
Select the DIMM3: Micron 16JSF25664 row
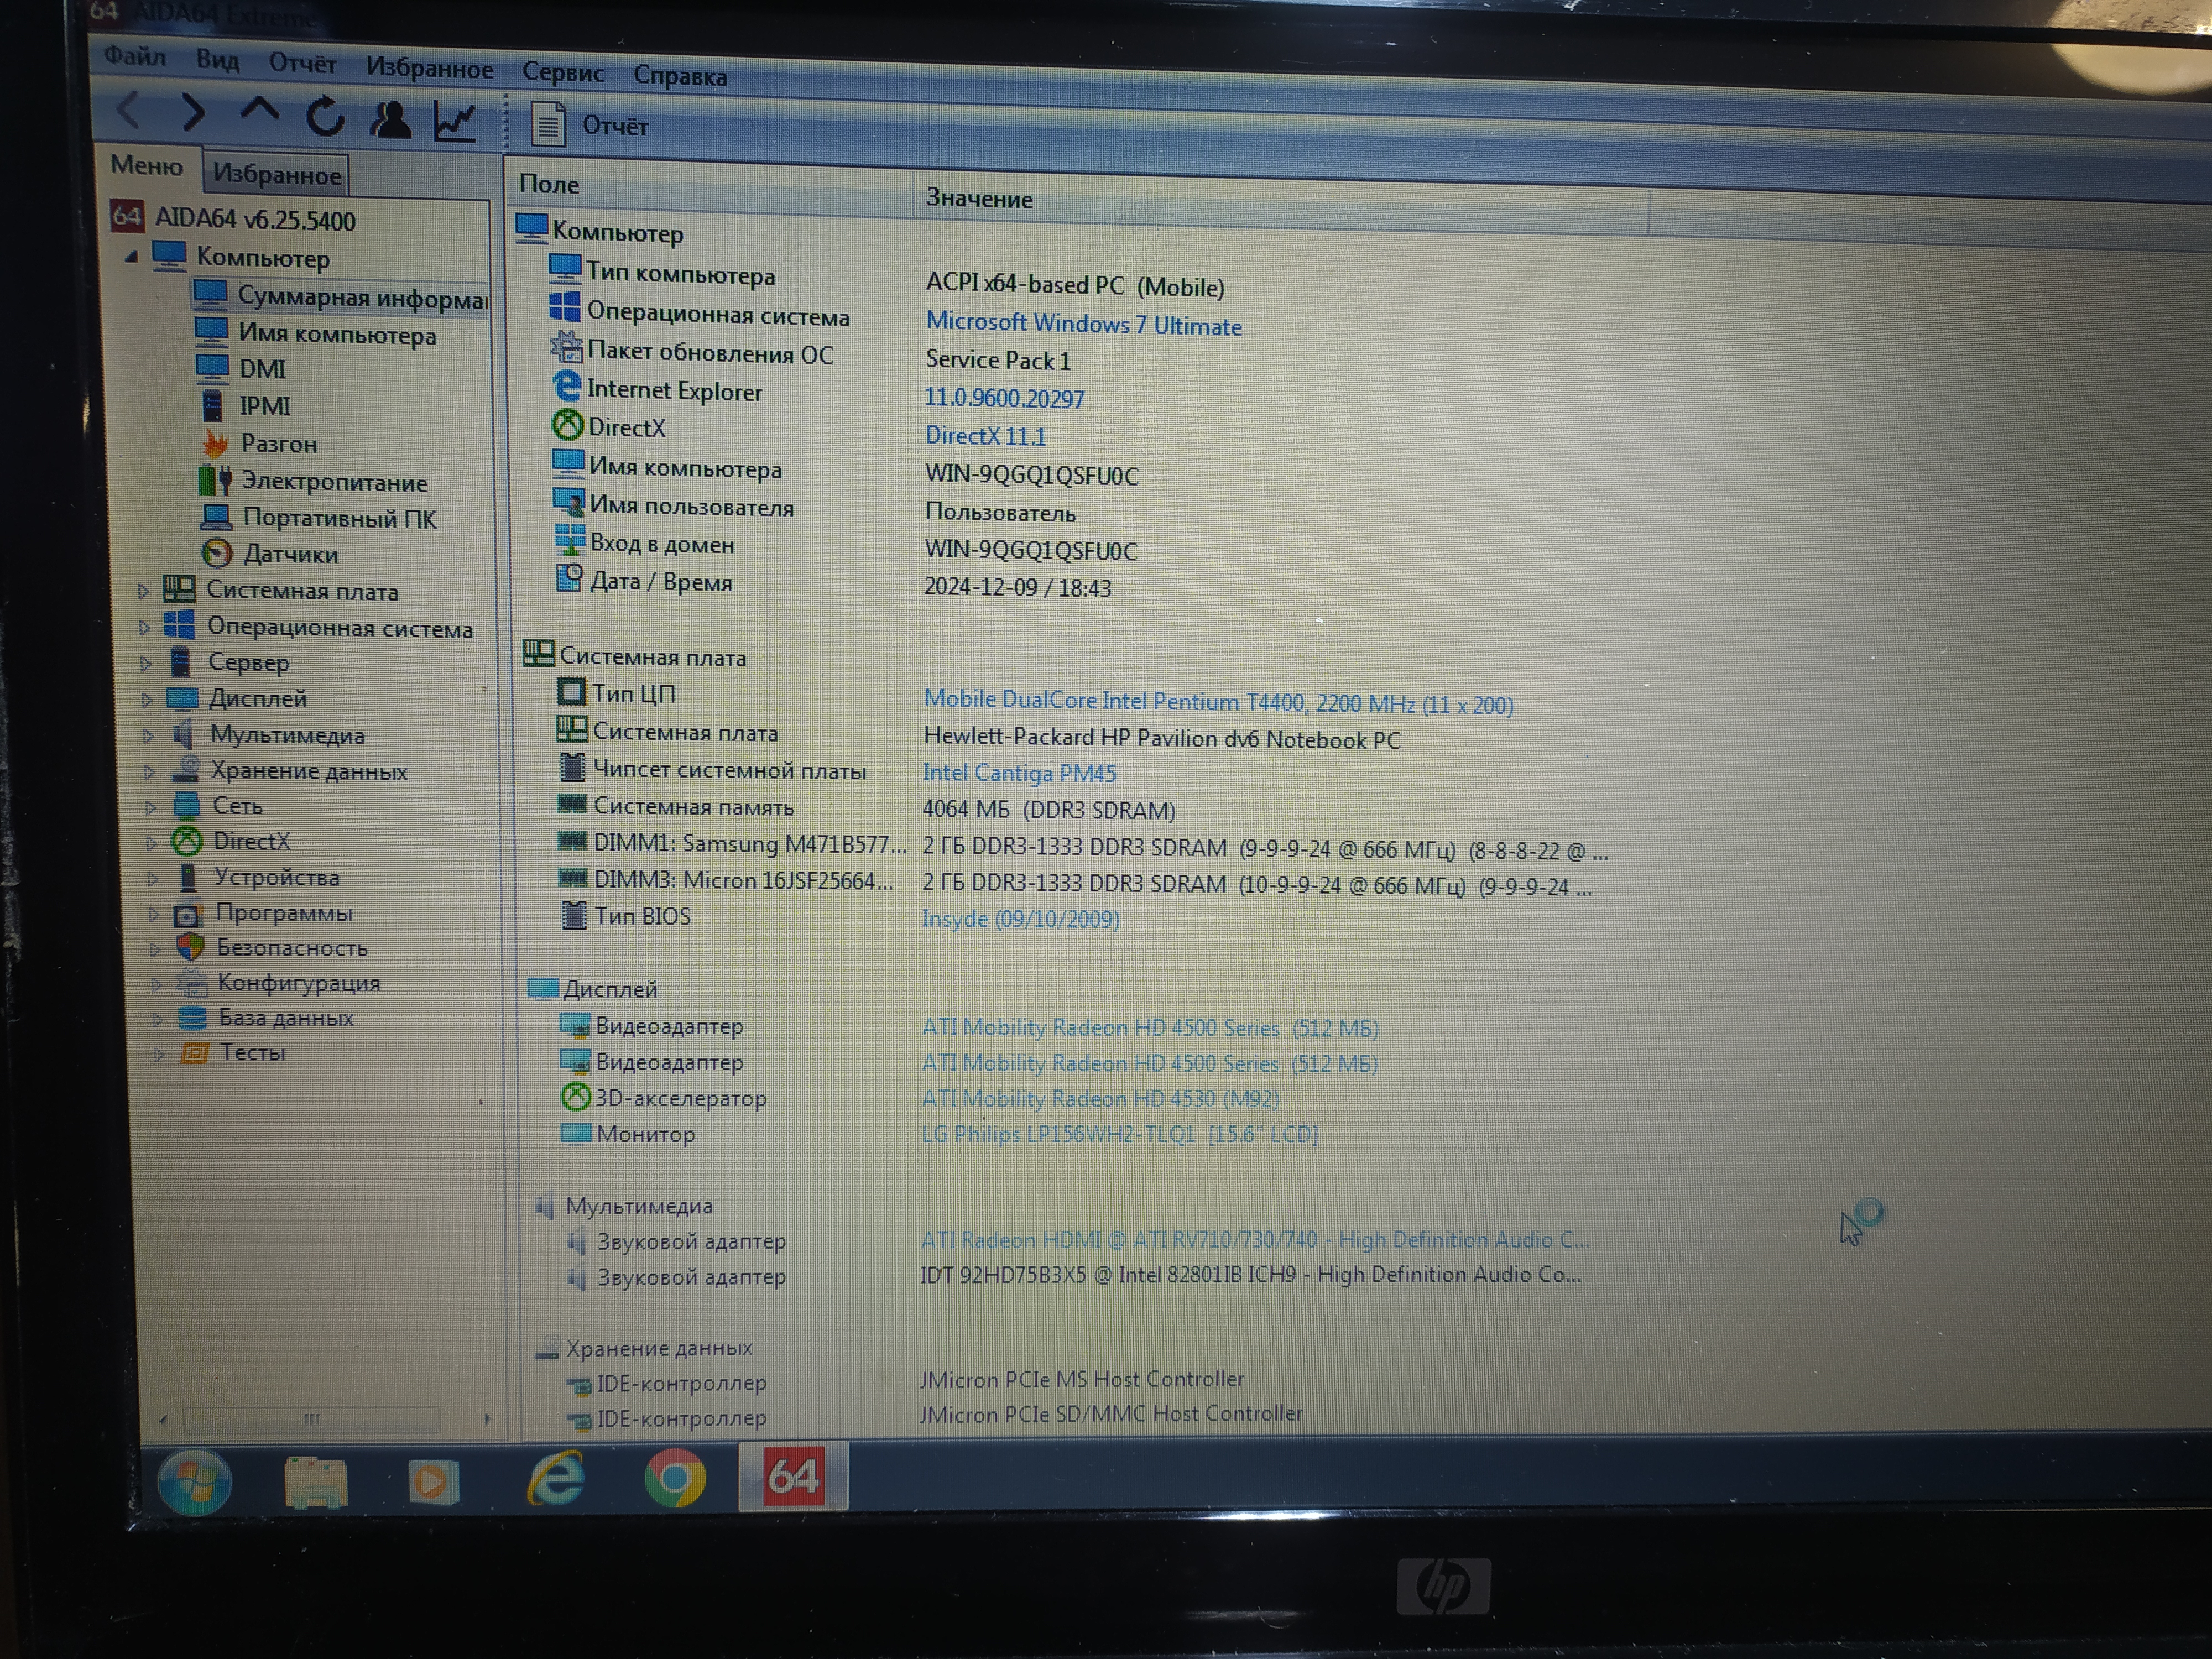point(1074,883)
